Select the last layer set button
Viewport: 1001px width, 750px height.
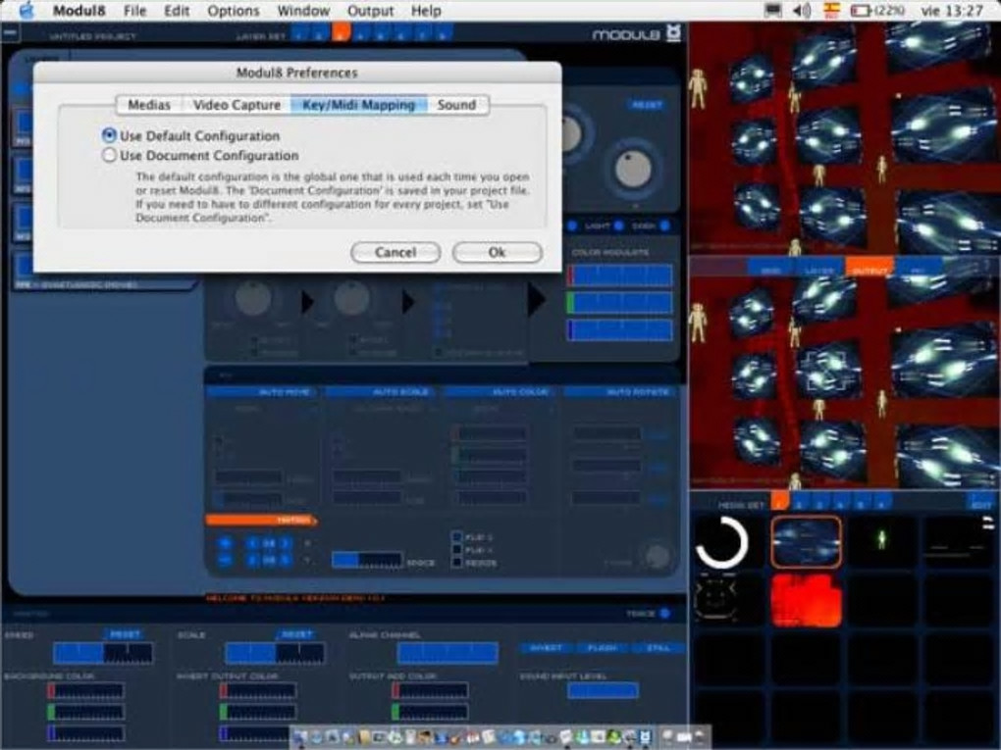[x=443, y=32]
